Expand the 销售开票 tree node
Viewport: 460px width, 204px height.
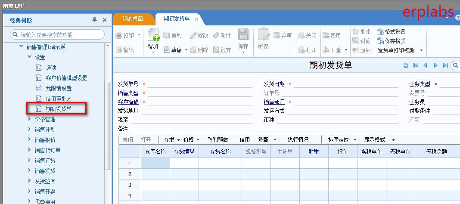click(x=29, y=191)
